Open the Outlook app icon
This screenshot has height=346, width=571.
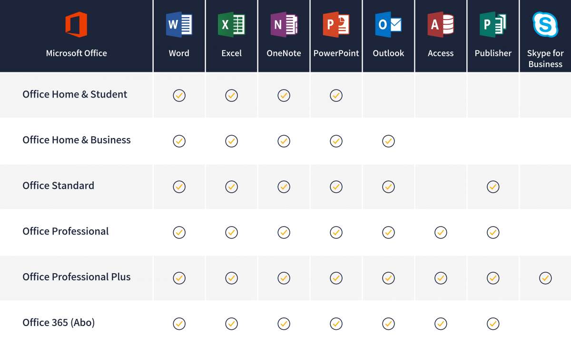point(388,25)
